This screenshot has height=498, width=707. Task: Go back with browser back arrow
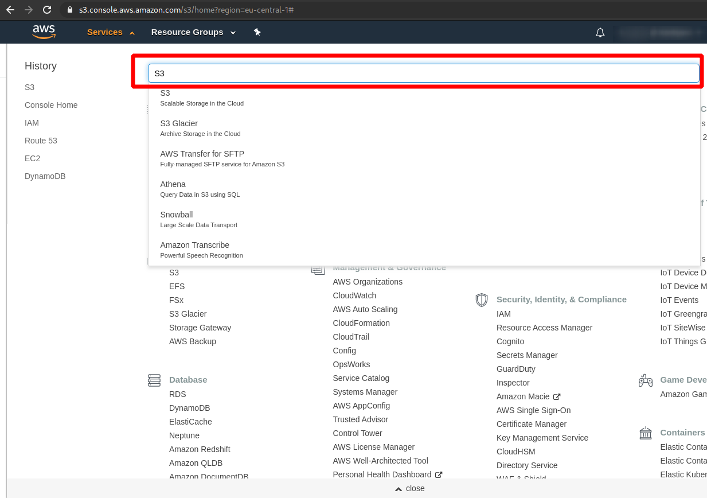10,10
